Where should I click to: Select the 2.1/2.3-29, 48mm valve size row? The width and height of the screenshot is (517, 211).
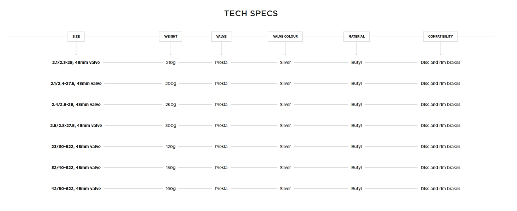(x=76, y=63)
